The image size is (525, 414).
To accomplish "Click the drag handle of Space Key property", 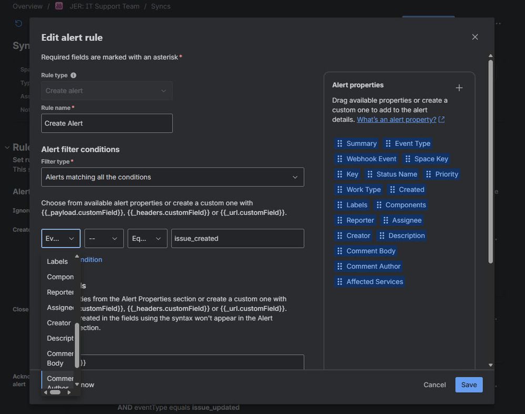I will [407, 159].
